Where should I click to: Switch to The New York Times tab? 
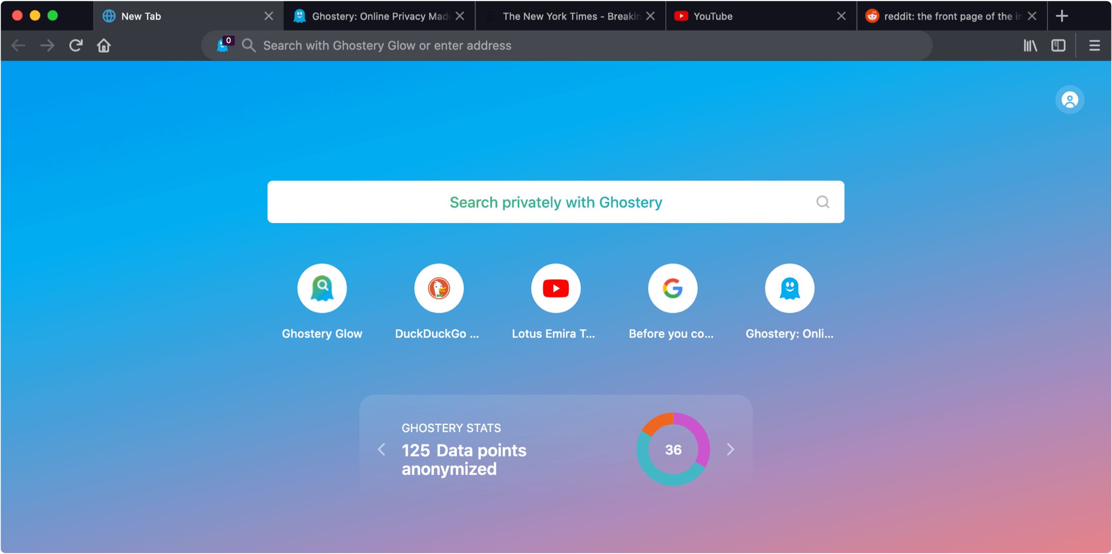[x=569, y=16]
